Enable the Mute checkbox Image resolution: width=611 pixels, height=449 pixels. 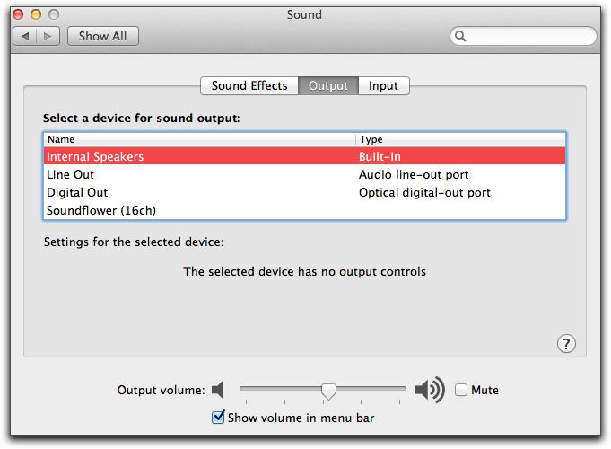pyautogui.click(x=461, y=390)
